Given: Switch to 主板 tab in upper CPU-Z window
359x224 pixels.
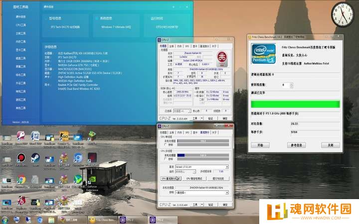Looking at the screenshot, I should pos(172,46).
